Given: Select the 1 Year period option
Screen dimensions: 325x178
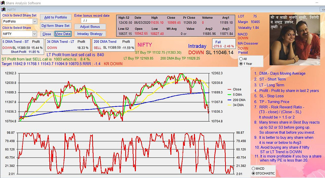Looking at the screenshot, I should pos(241,64).
